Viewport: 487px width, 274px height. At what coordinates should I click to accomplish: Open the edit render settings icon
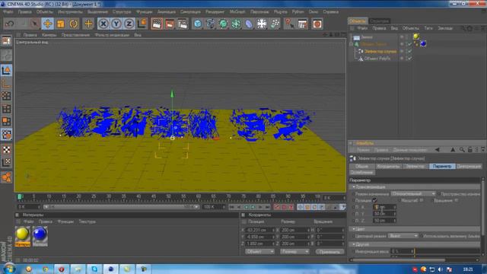click(x=183, y=24)
